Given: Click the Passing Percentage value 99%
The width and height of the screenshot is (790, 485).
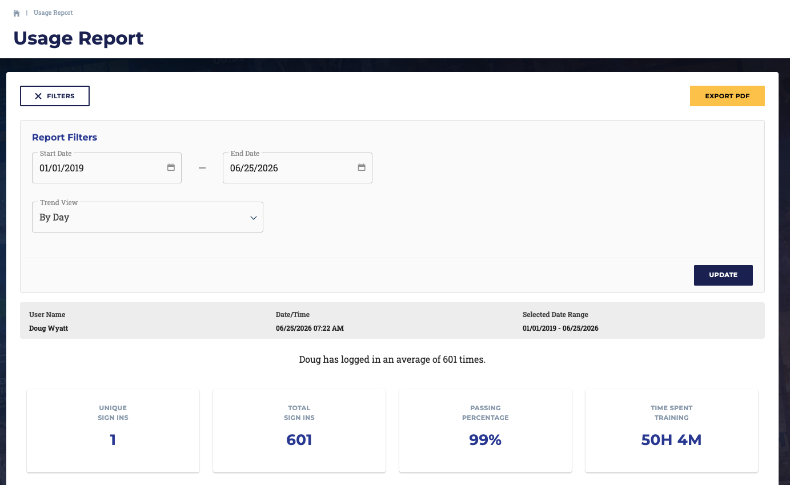Looking at the screenshot, I should point(486,440).
